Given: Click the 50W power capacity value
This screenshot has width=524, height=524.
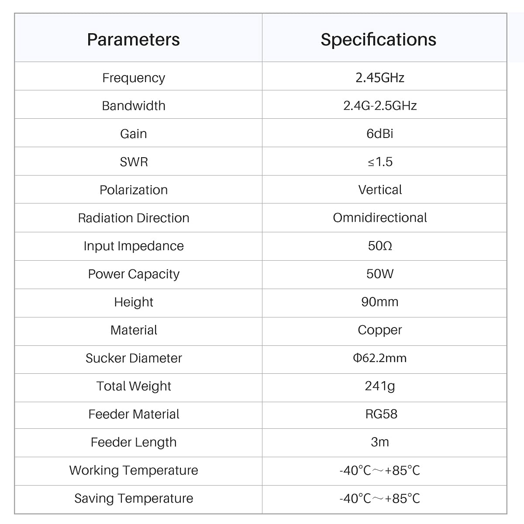Looking at the screenshot, I should (380, 274).
